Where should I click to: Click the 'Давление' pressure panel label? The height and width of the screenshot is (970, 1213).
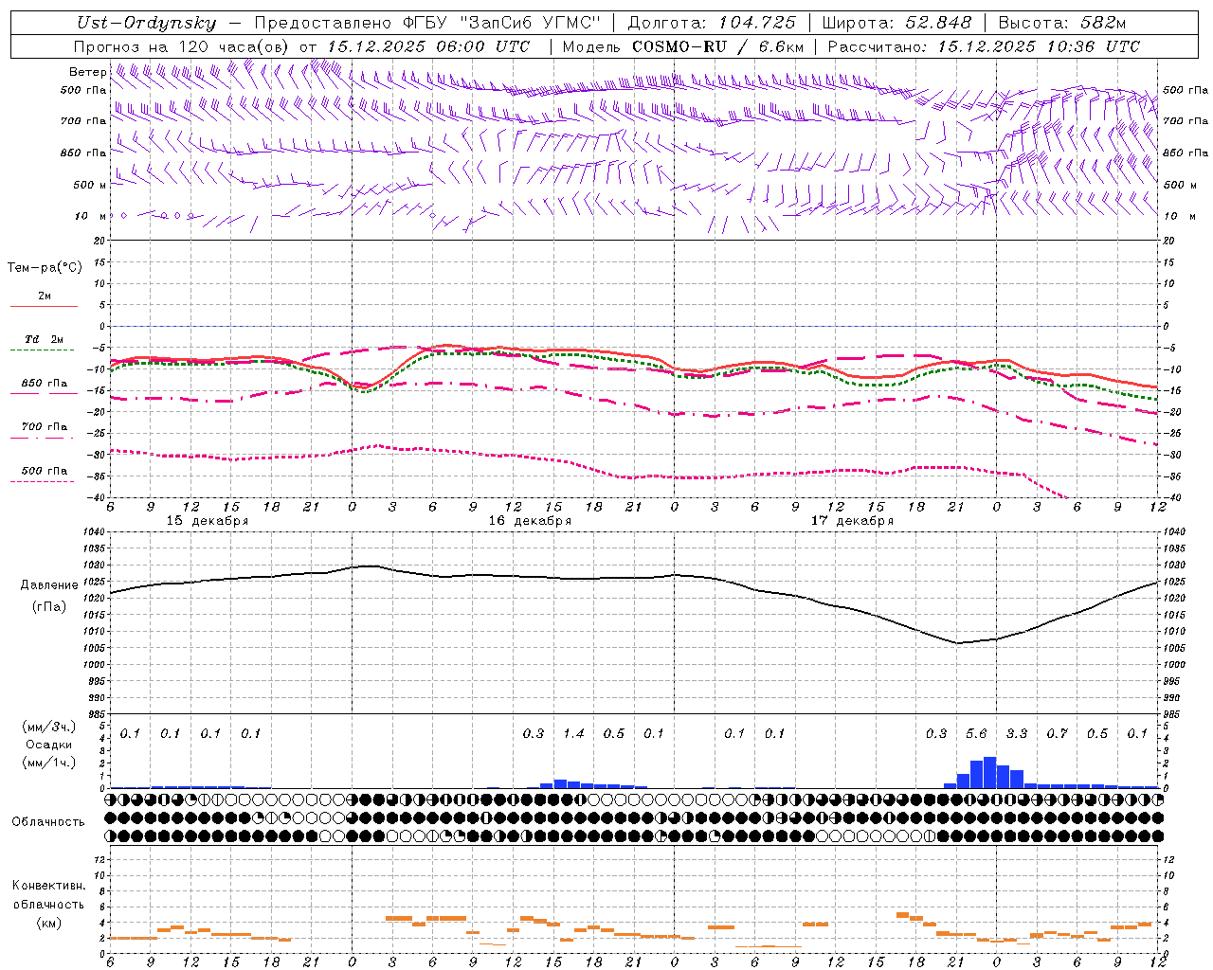coord(49,585)
